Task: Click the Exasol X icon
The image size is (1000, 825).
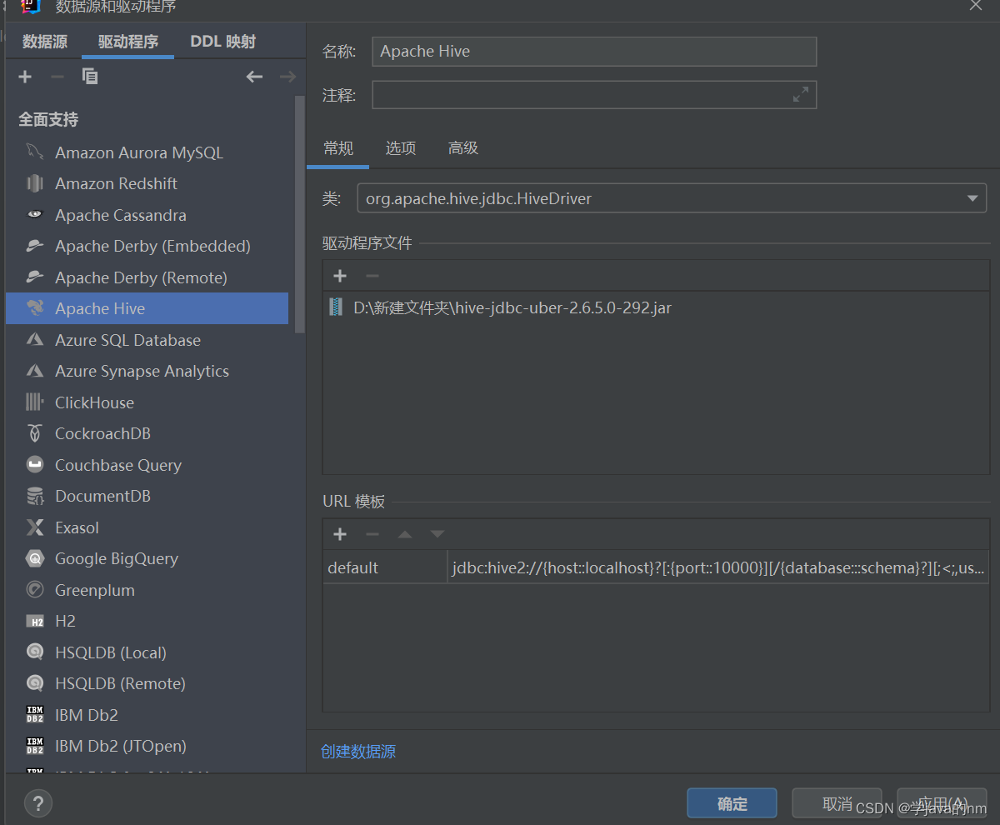Action: (34, 527)
